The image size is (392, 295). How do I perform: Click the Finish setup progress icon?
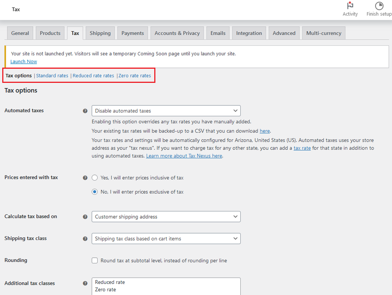[x=379, y=6]
